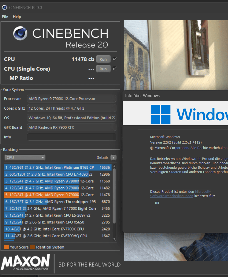The height and width of the screenshot is (277, 228).
Task: Click the Cinebench app icon in title bar
Action: [4, 7]
